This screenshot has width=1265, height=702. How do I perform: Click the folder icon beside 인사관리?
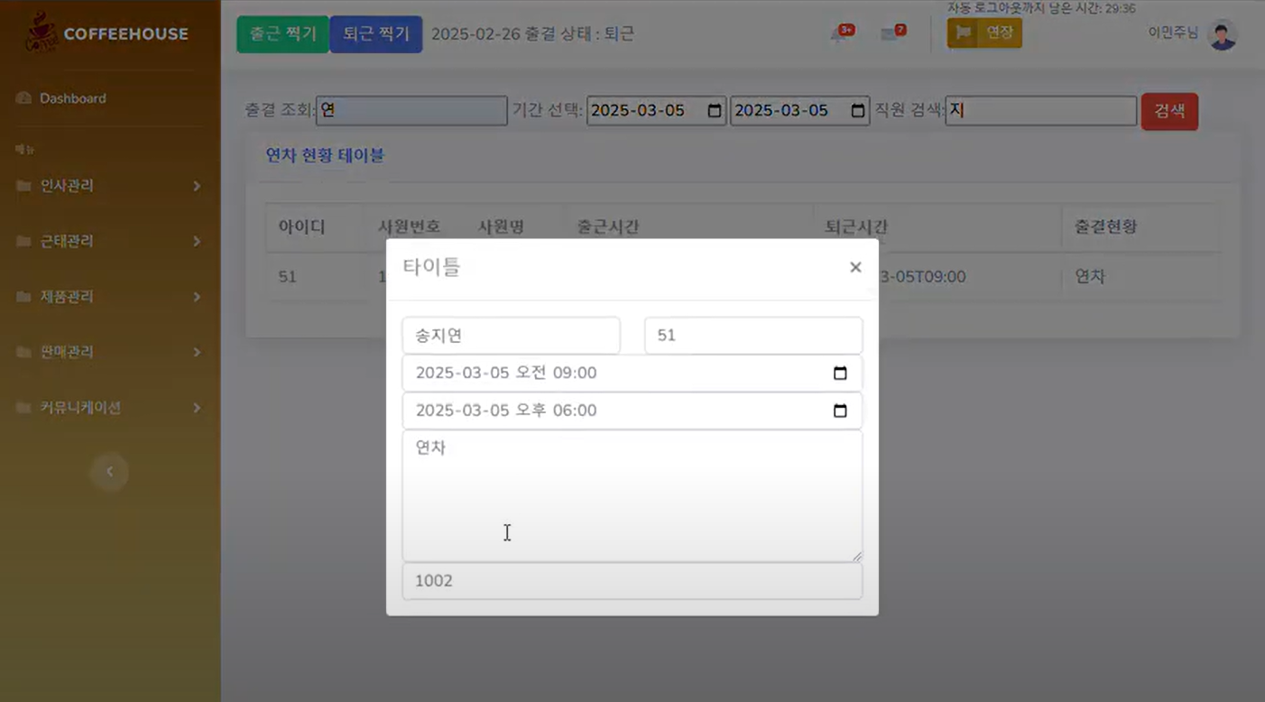click(23, 185)
